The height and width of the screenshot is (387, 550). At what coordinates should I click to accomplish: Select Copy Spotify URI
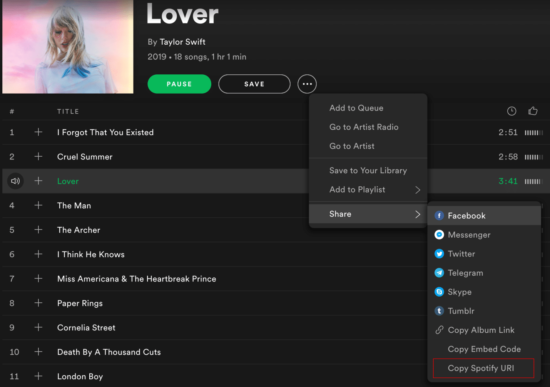pos(483,368)
